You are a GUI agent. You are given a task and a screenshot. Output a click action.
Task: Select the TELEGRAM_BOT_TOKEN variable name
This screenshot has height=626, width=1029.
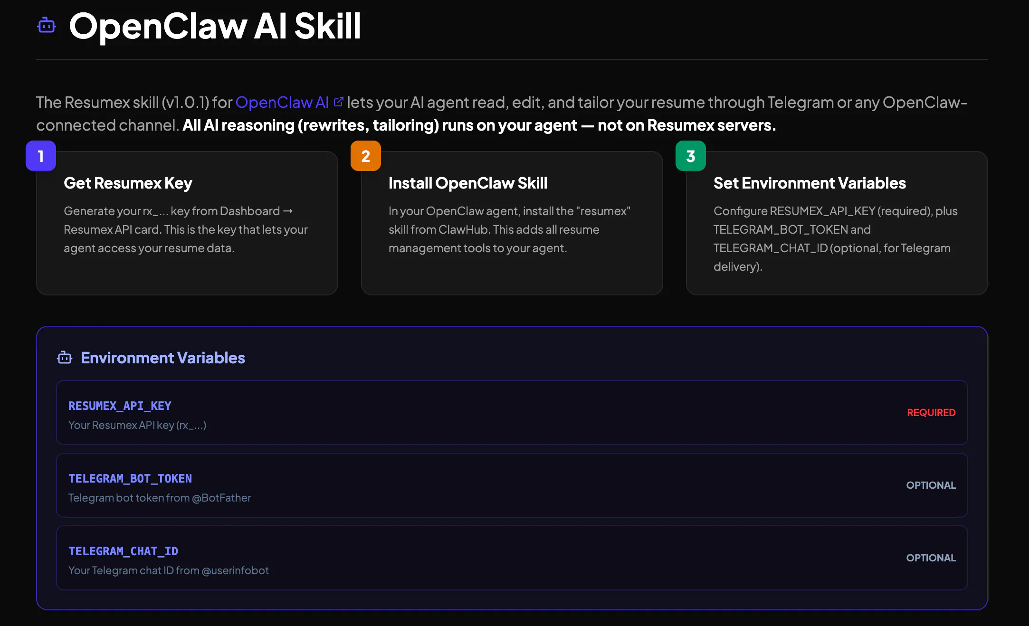pyautogui.click(x=130, y=478)
